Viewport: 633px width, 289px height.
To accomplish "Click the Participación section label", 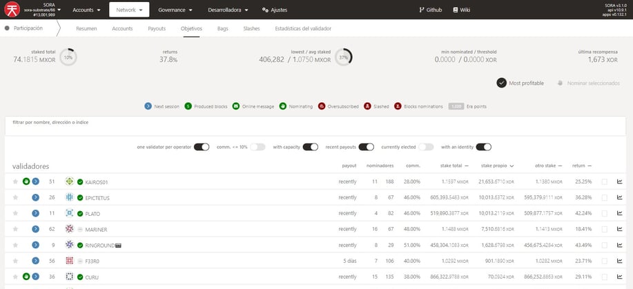I will pos(28,28).
